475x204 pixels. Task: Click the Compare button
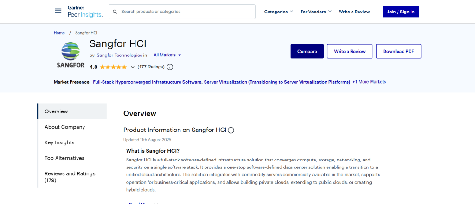pyautogui.click(x=307, y=51)
